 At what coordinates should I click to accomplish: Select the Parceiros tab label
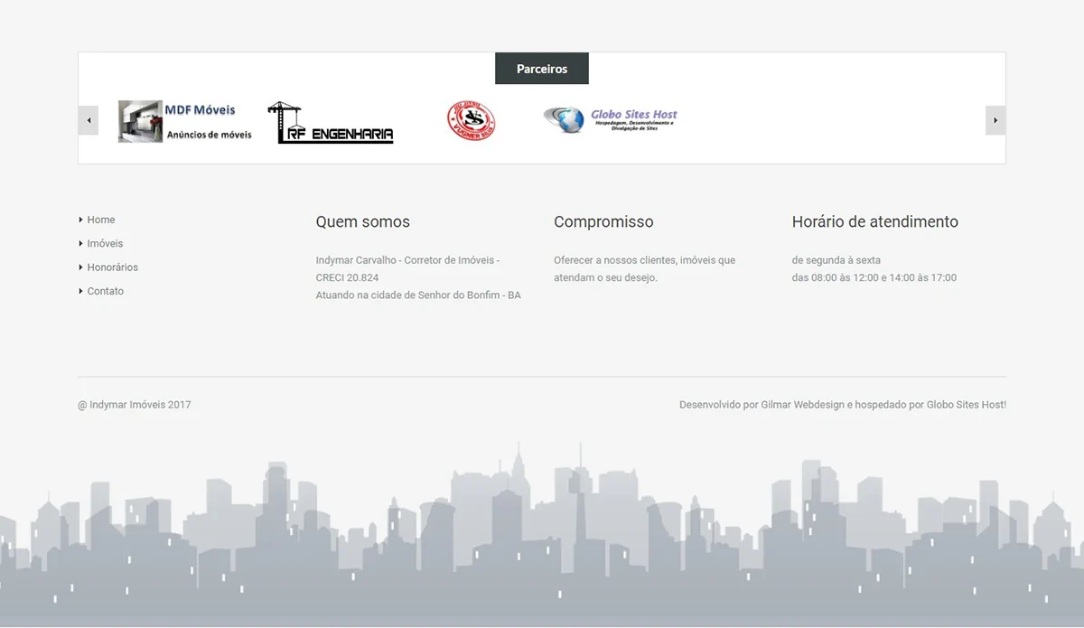point(542,69)
